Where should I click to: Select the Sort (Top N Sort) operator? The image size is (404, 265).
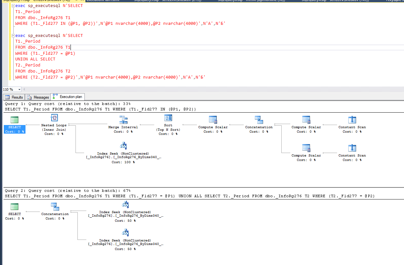click(168, 125)
